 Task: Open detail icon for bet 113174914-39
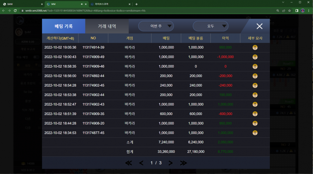point(255,47)
